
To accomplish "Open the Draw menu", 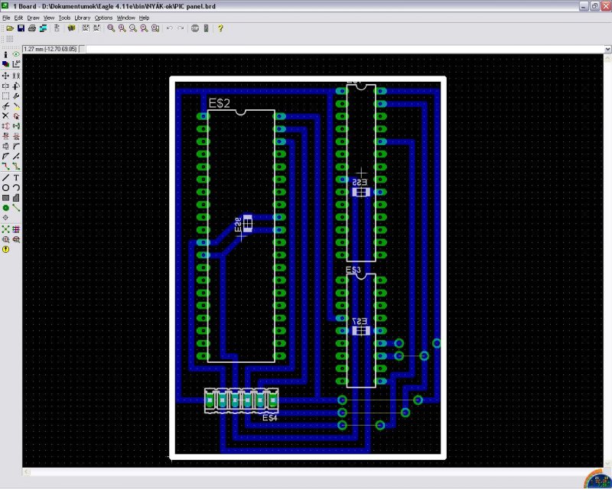I will click(x=33, y=18).
